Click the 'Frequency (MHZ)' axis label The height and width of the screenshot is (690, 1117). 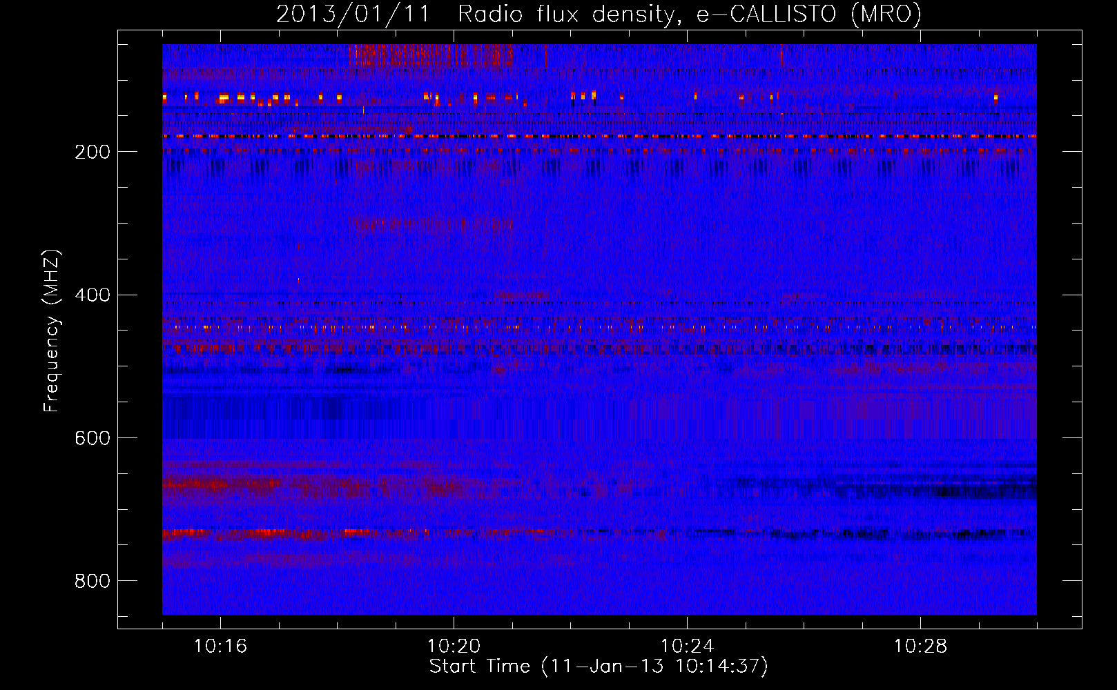coord(51,331)
